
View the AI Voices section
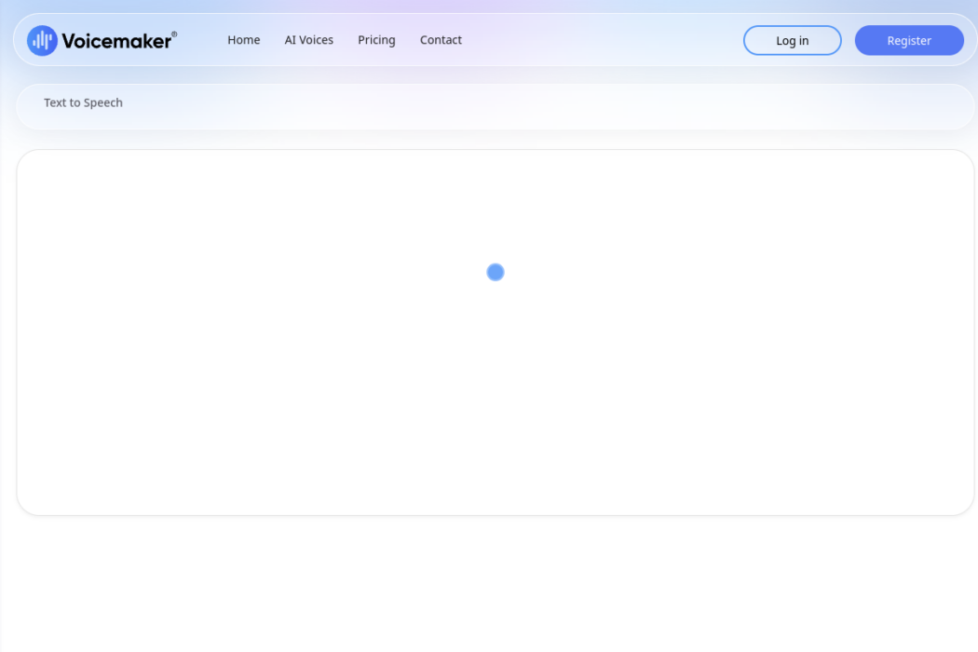308,40
